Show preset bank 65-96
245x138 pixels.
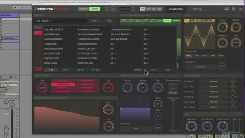pos(80,70)
